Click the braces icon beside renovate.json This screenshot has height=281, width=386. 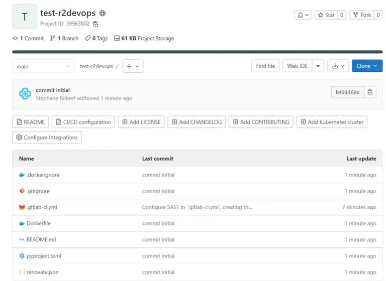click(x=22, y=272)
